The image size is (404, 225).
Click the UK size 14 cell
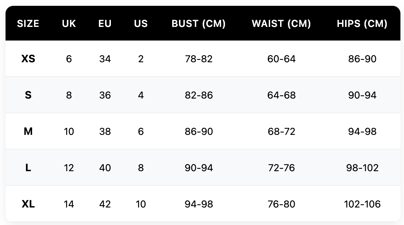[x=69, y=204]
